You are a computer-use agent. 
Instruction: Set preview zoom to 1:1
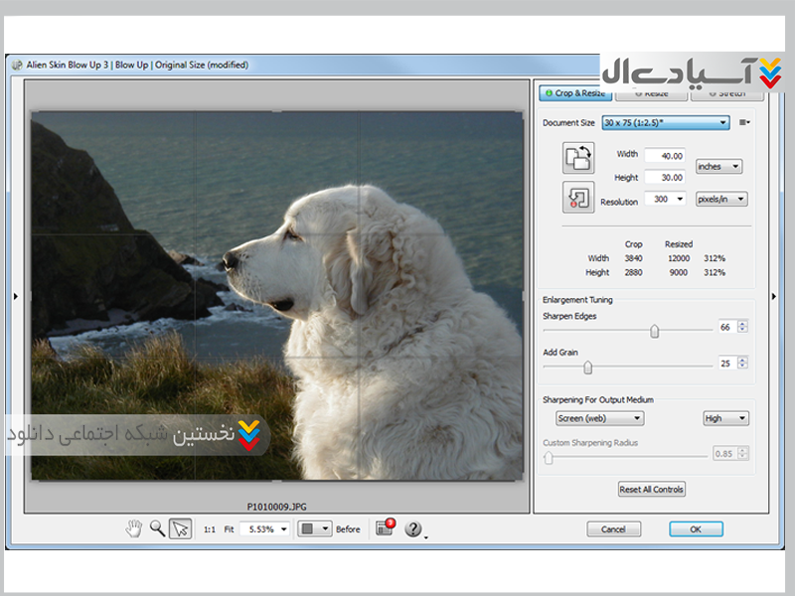click(x=210, y=529)
